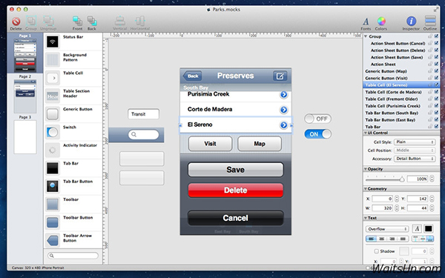
Task: Click the Map button
Action: tap(260, 144)
